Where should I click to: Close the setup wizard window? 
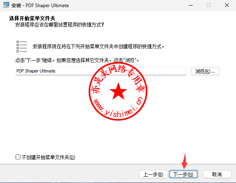[226, 6]
